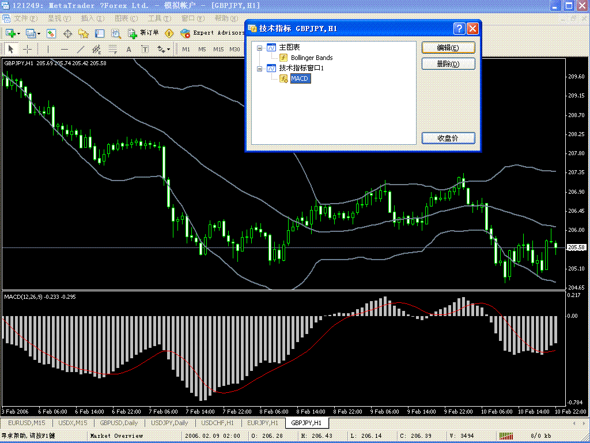The image size is (590, 443).
Task: Select the equidistant channel tool
Action: [x=97, y=50]
